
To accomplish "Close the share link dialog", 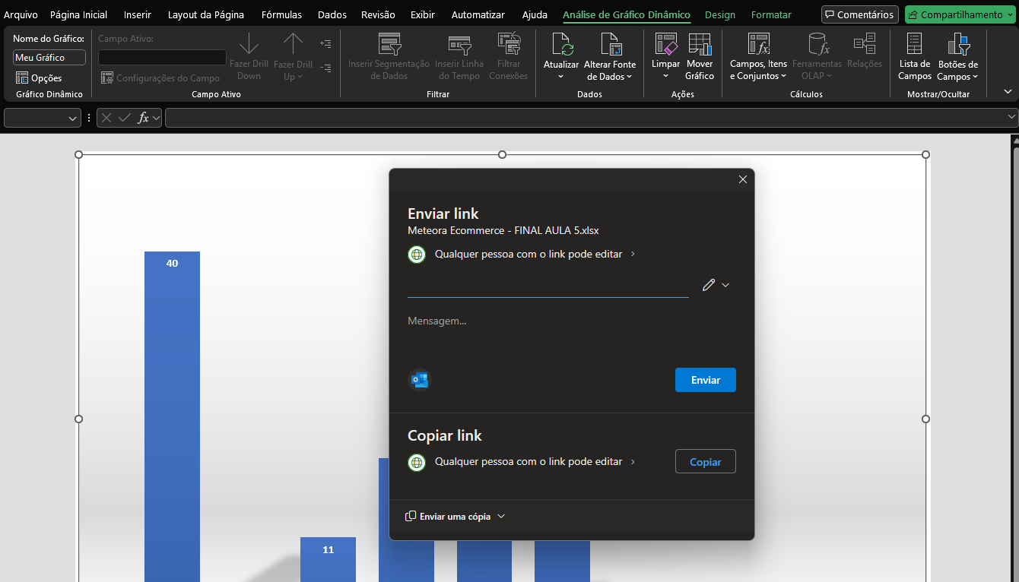I will 742,179.
